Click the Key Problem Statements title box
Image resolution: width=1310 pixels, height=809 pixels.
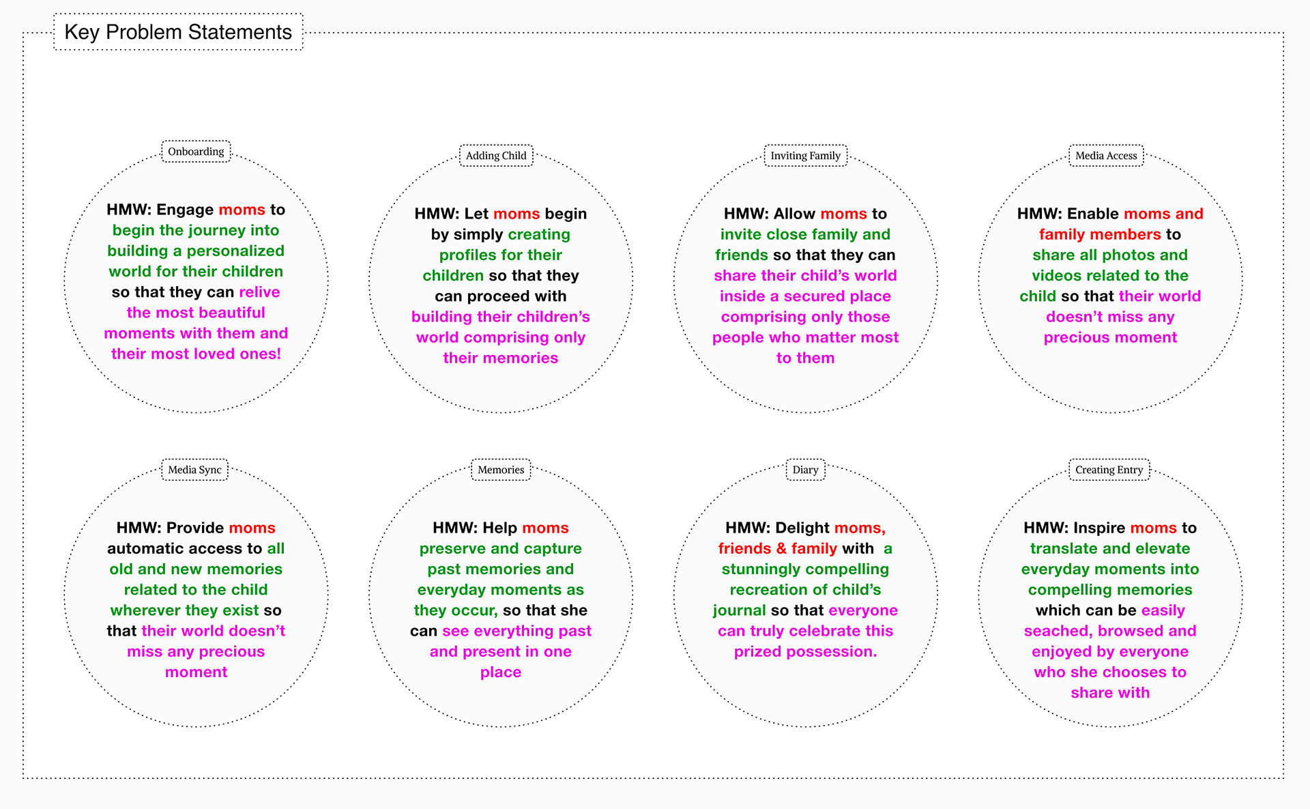pyautogui.click(x=178, y=32)
